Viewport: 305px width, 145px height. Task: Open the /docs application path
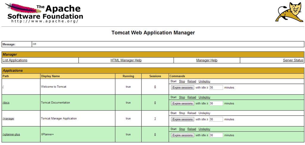click(6, 103)
